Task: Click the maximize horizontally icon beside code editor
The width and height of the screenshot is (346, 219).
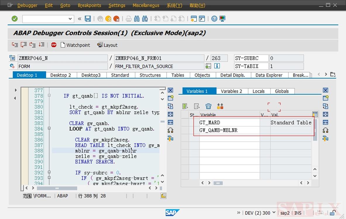Action: tap(170, 123)
